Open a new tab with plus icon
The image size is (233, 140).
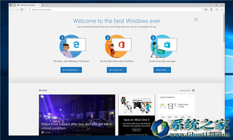[43, 5]
